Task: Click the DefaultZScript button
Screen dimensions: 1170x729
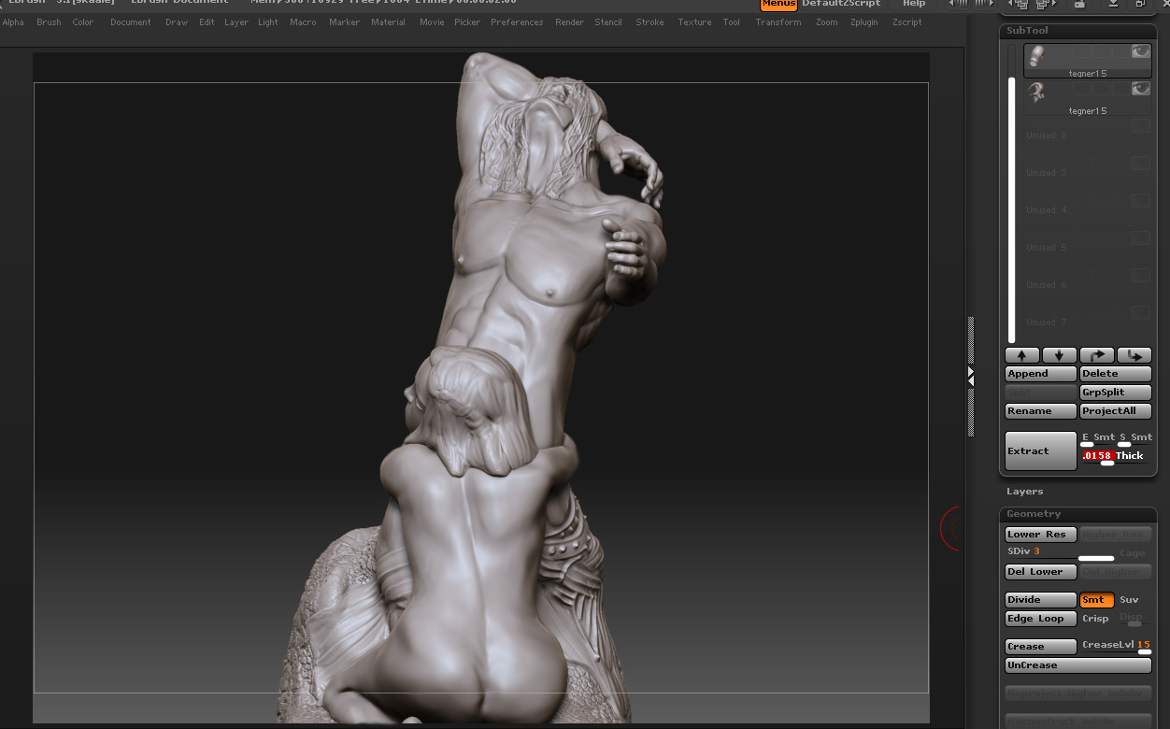Action: coord(841,4)
